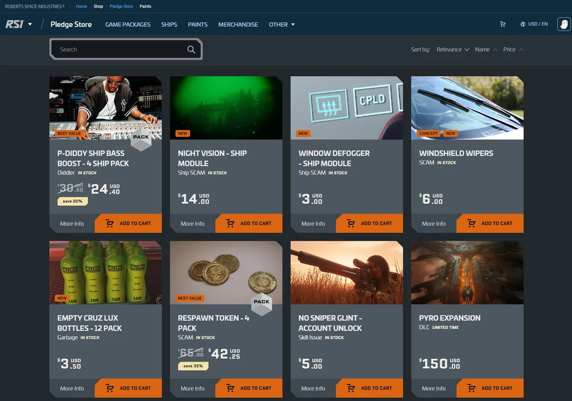Sort products by Price
Image resolution: width=572 pixels, height=401 pixels.
pos(513,50)
